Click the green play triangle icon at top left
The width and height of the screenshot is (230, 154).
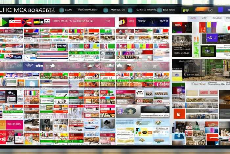[4, 22]
